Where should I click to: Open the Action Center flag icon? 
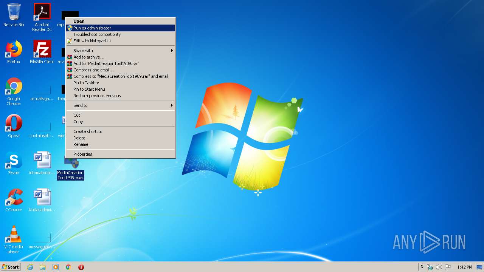click(x=448, y=267)
